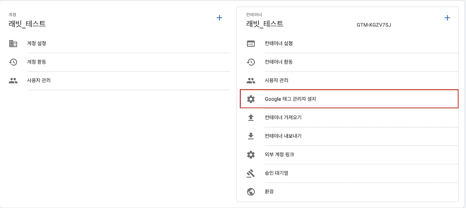This screenshot has height=208, width=466.
Task: Click the people icon in the container panel
Action: tap(251, 81)
